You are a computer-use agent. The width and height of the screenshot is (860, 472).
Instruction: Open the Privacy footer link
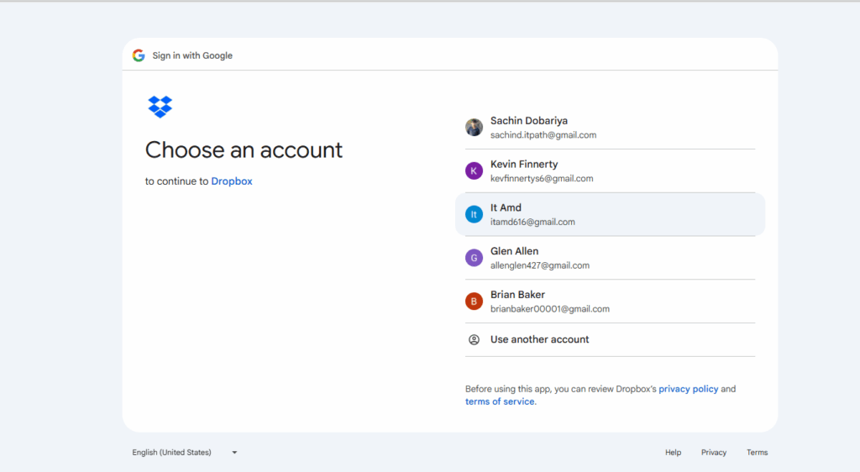coord(714,453)
